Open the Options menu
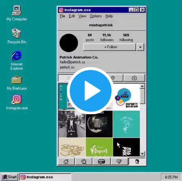This screenshot has width=182, height=181. click(x=96, y=16)
